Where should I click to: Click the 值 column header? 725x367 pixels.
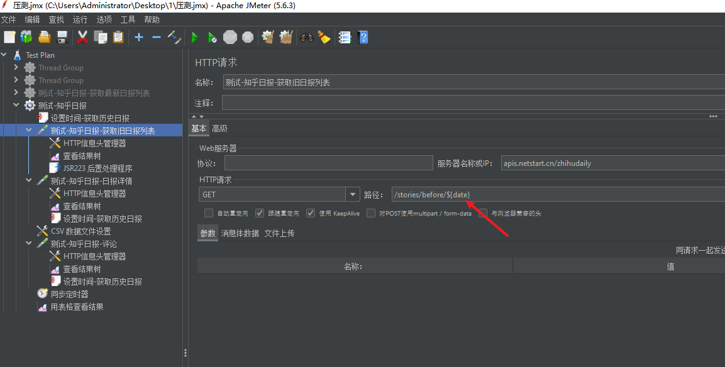coord(619,266)
